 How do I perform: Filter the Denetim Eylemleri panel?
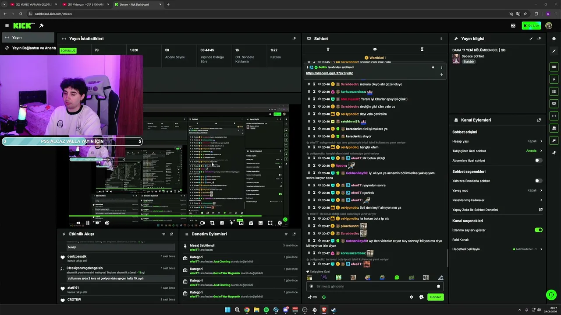[x=286, y=234]
